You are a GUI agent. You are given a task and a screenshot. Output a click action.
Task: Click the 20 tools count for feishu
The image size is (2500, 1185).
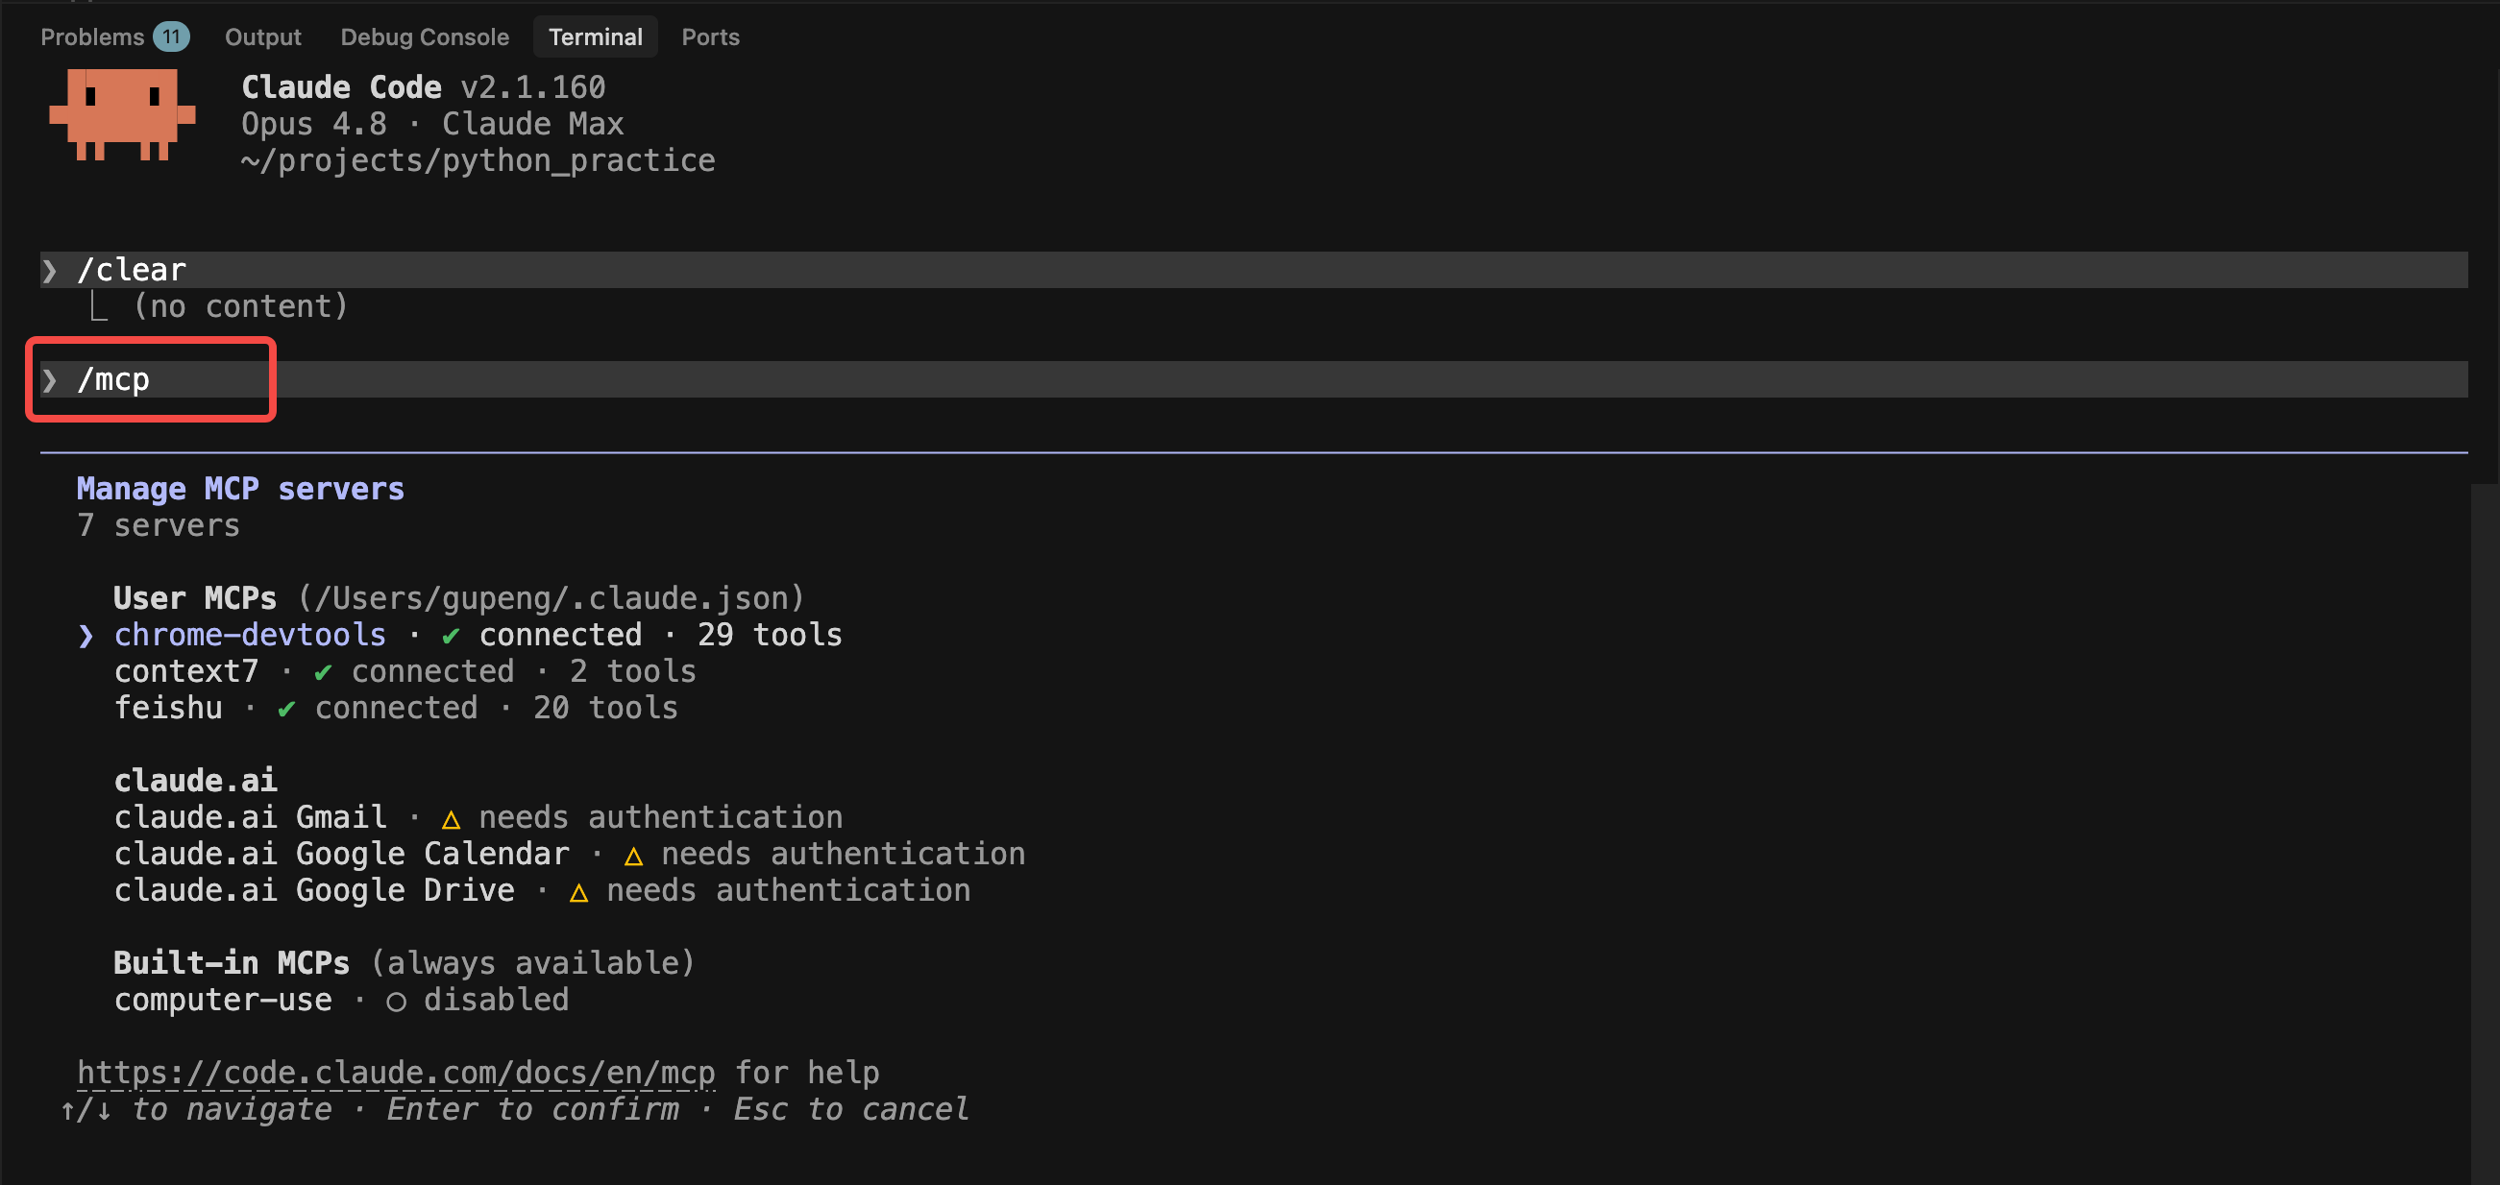pos(605,708)
